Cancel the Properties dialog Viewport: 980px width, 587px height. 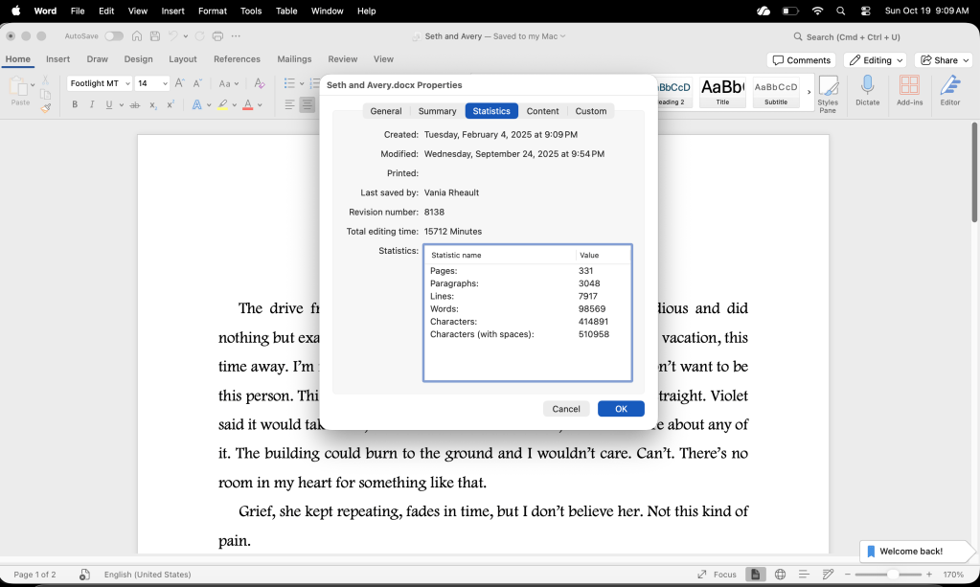(566, 408)
